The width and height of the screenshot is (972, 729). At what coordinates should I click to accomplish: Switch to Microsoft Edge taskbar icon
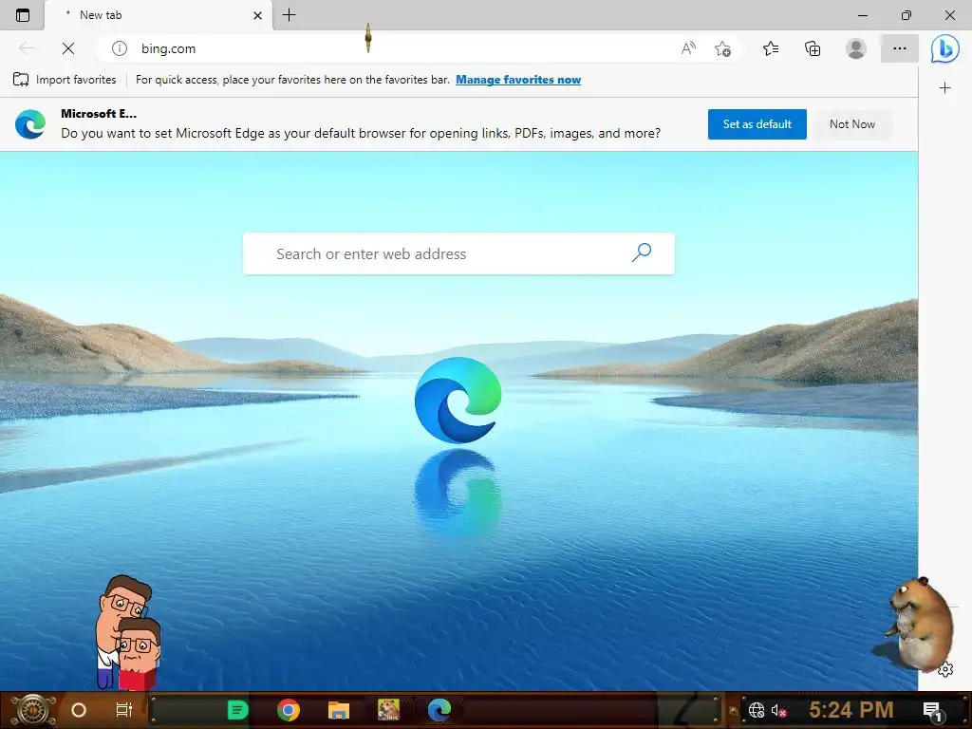[439, 710]
